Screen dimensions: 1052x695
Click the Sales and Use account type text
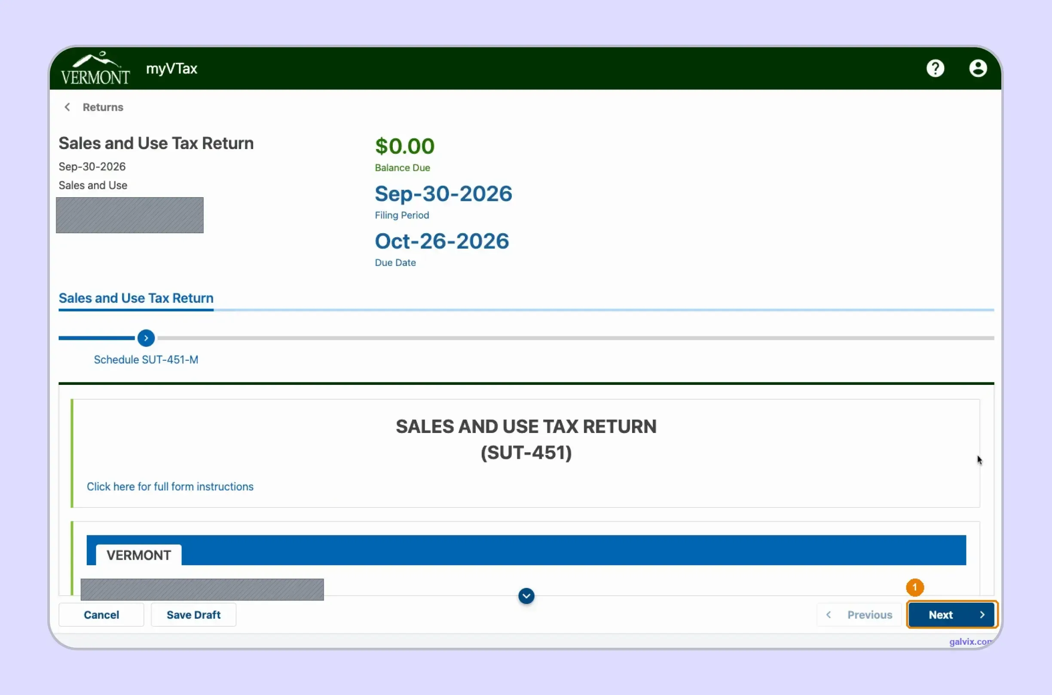point(93,185)
